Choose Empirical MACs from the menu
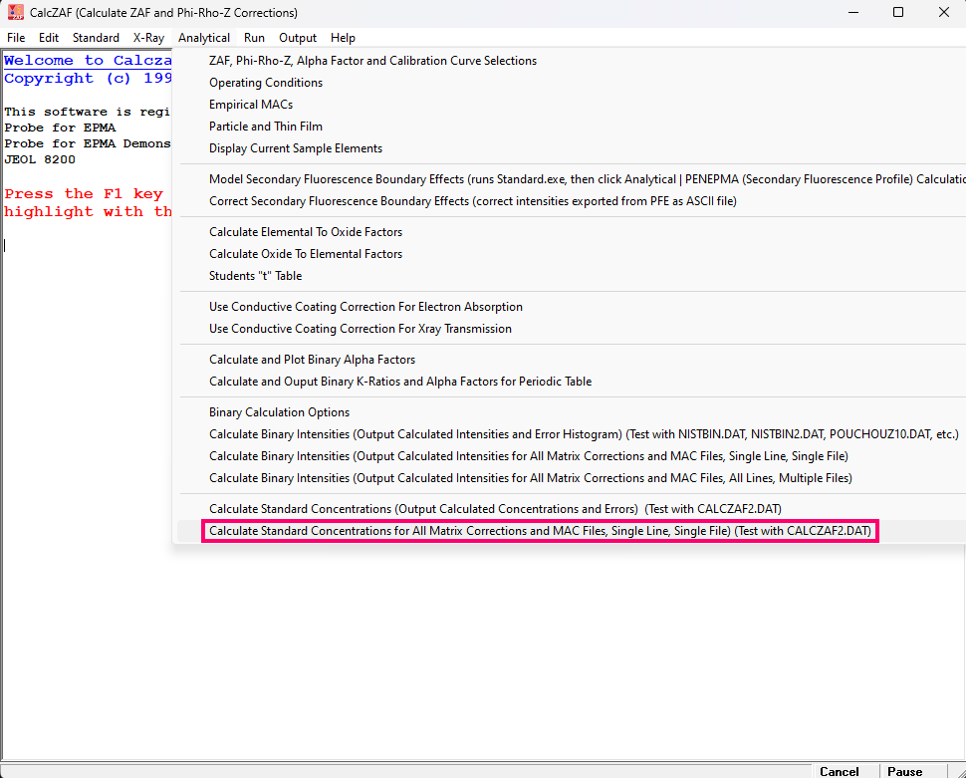 [x=251, y=105]
